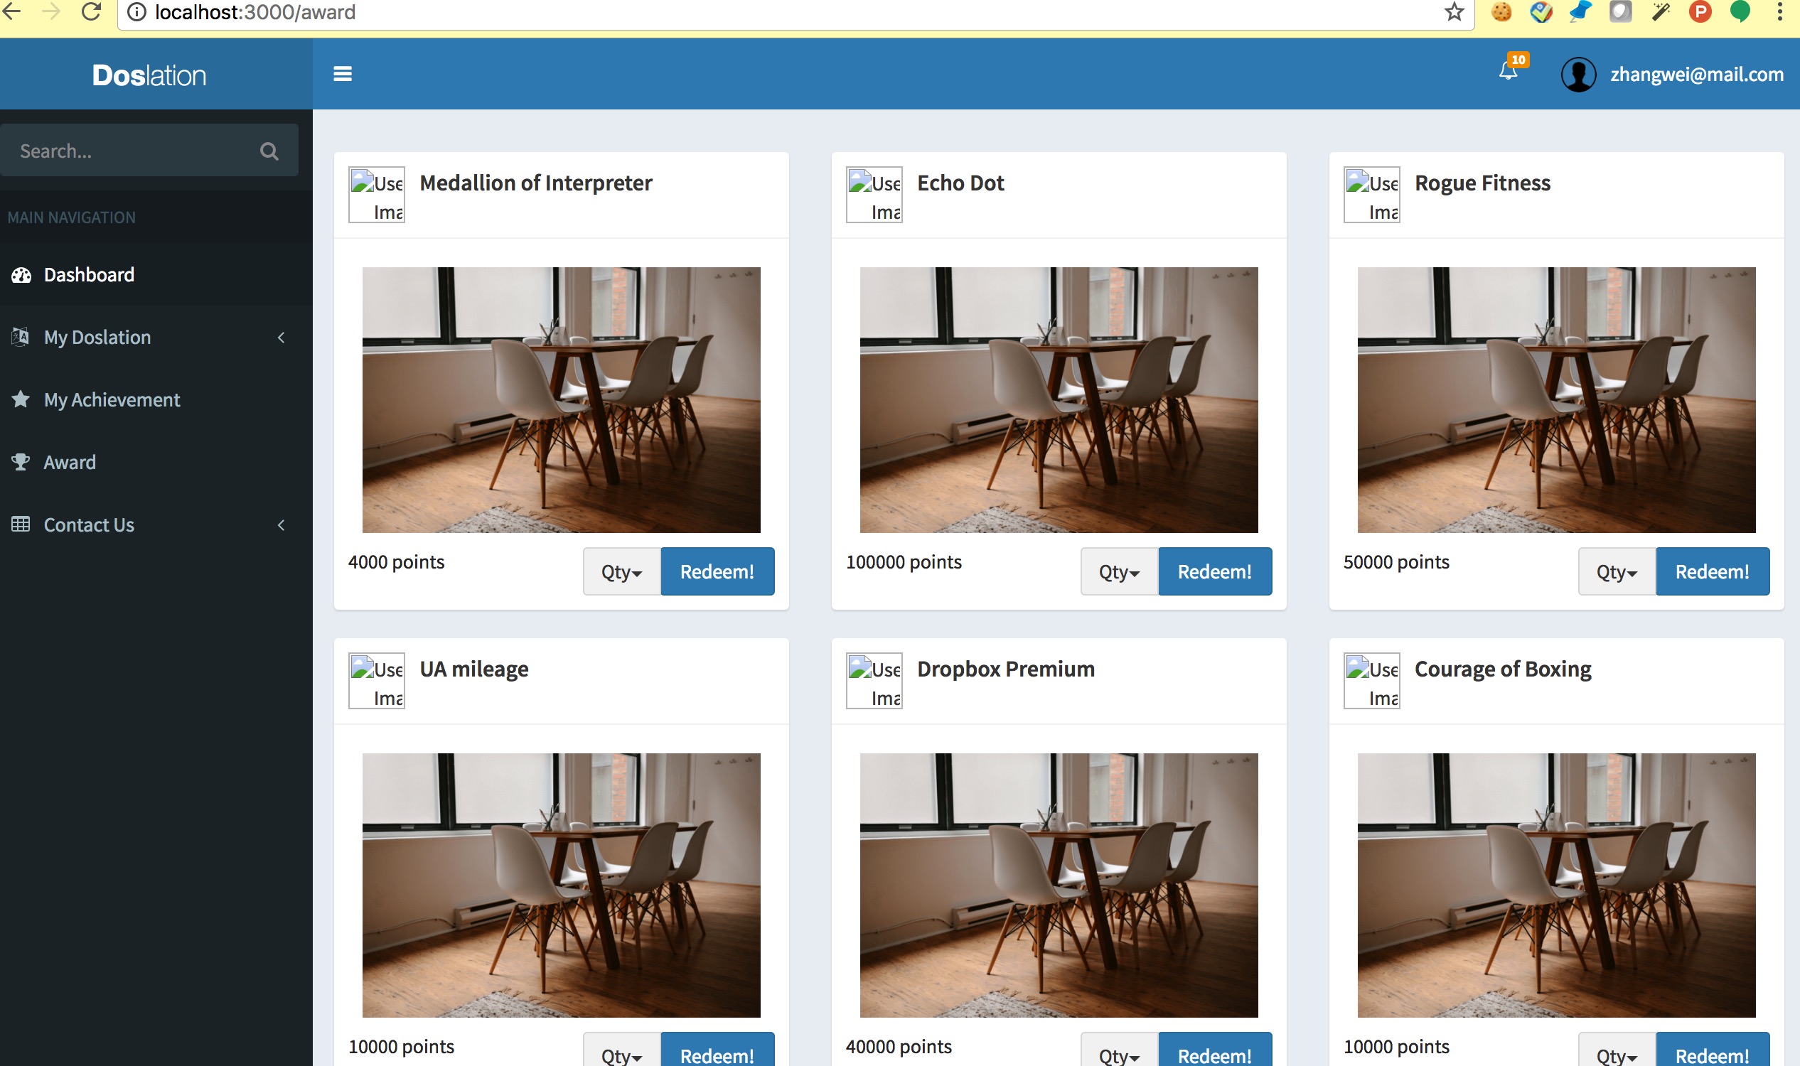1800x1066 pixels.
Task: Redeem the Echo Dot award
Action: point(1214,571)
